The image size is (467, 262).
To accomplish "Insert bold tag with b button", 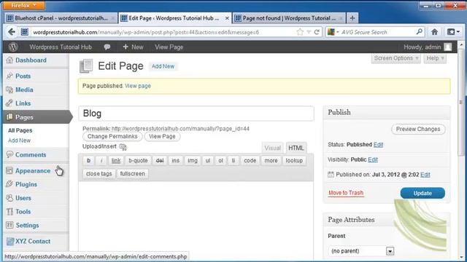I will (88, 161).
